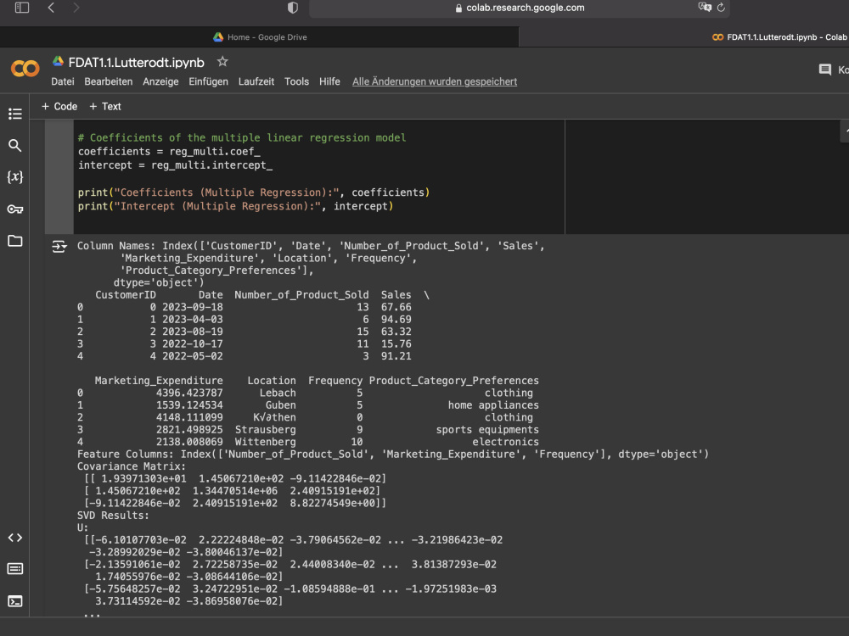Screen dimensions: 849x636
Task: Click the Sales value 67.66
Action: point(396,307)
